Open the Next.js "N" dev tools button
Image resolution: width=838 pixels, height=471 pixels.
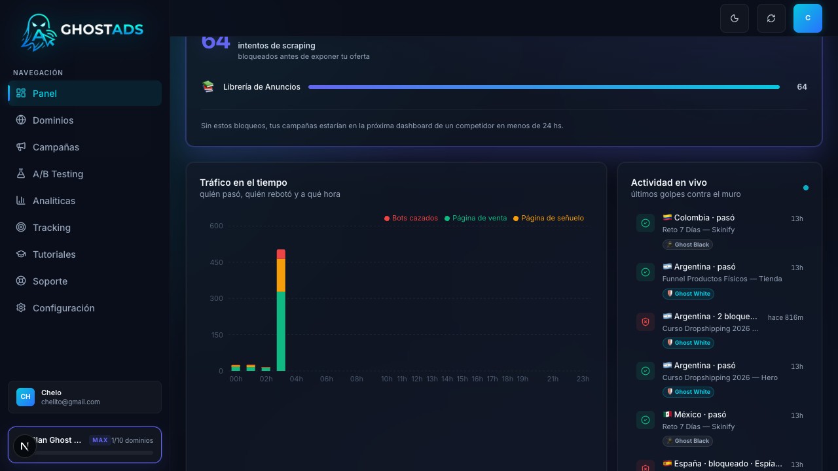[25, 446]
